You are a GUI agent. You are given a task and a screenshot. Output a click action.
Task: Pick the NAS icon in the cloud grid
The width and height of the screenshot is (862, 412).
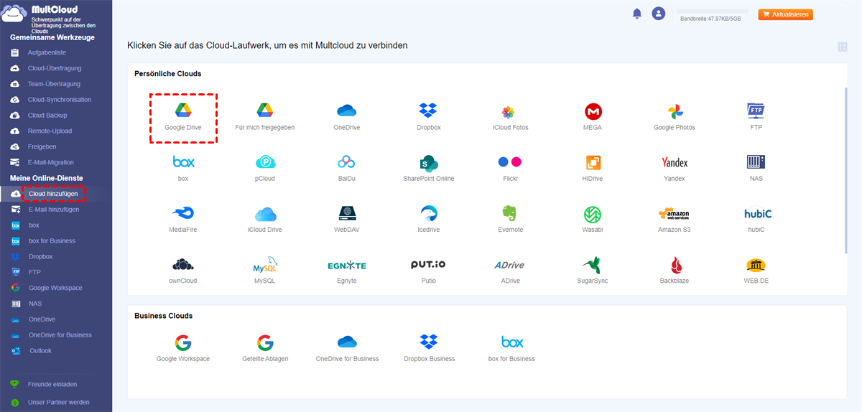coord(756,161)
